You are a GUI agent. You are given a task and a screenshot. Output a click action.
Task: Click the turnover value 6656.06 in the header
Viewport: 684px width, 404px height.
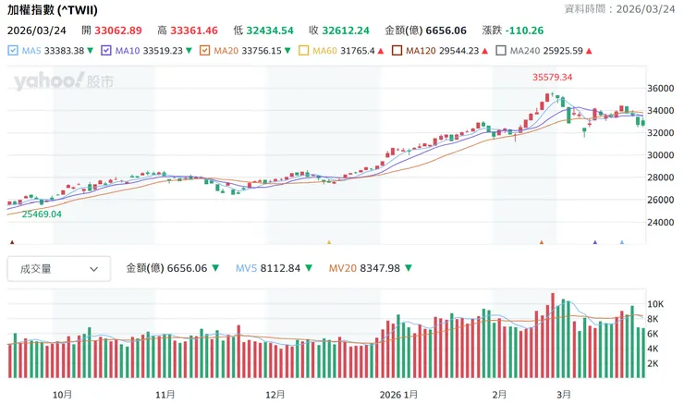pyautogui.click(x=446, y=31)
